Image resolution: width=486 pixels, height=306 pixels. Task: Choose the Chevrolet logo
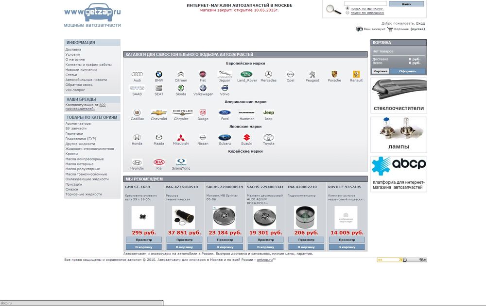click(x=159, y=113)
